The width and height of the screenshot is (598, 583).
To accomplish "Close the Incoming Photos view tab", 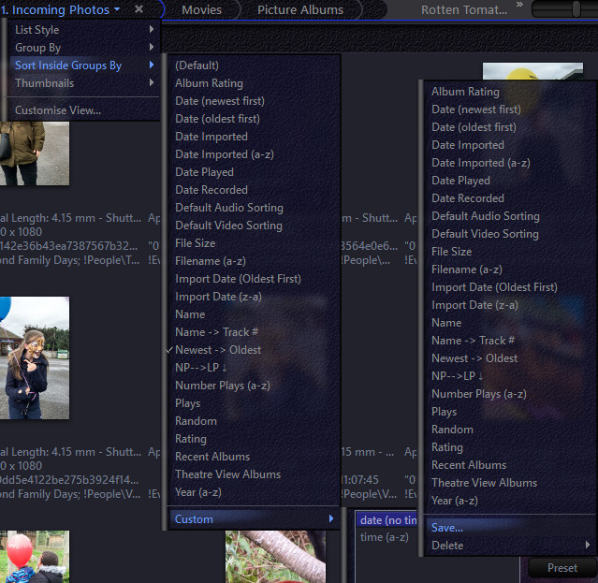I will click(139, 9).
